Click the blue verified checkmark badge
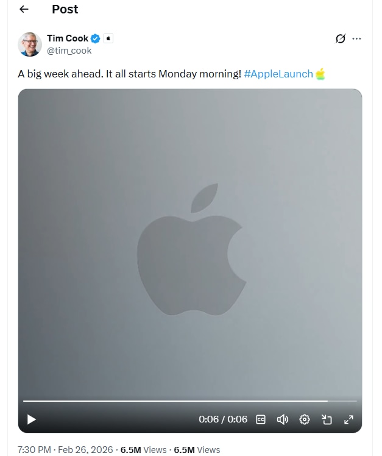This screenshot has height=456, width=382. (96, 38)
